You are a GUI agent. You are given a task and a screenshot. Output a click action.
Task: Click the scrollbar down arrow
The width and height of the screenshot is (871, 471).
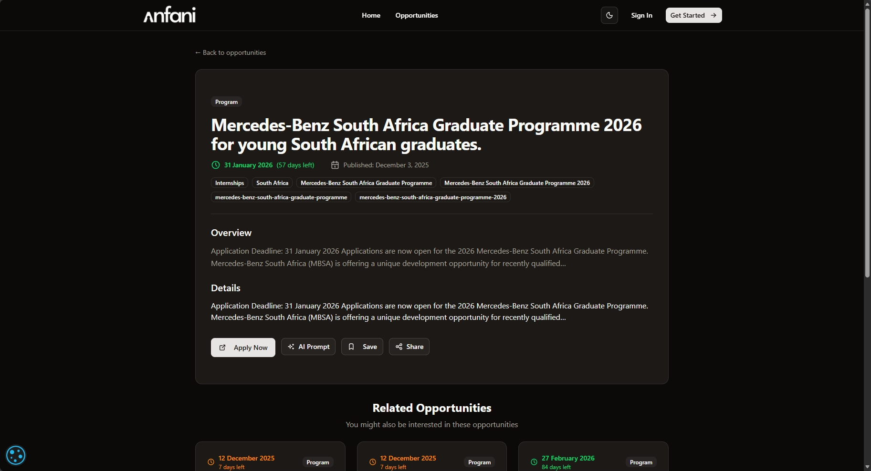tap(867, 467)
